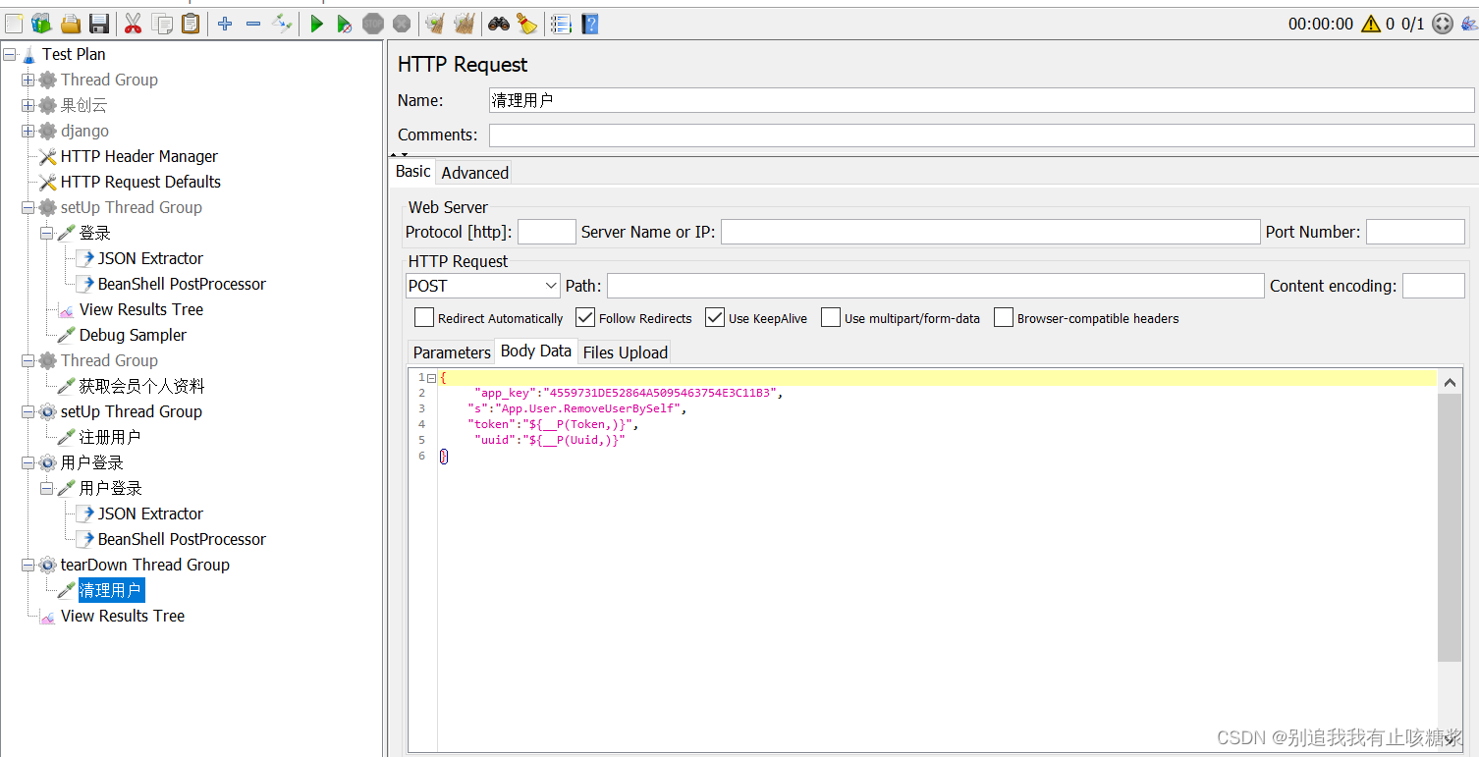1479x757 pixels.
Task: Switch to the Files Upload tab
Action: (625, 351)
